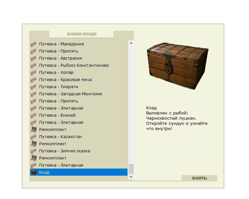The height and width of the screenshot is (199, 249).
Task: Click the scrollbar up arrow
Action: point(131,43)
